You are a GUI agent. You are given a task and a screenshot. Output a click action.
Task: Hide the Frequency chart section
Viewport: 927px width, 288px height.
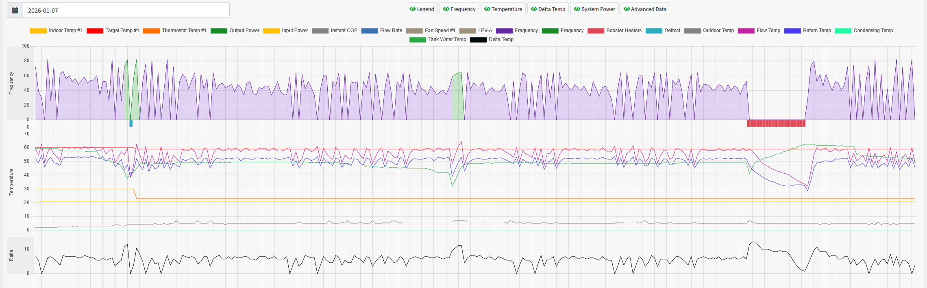[459, 9]
